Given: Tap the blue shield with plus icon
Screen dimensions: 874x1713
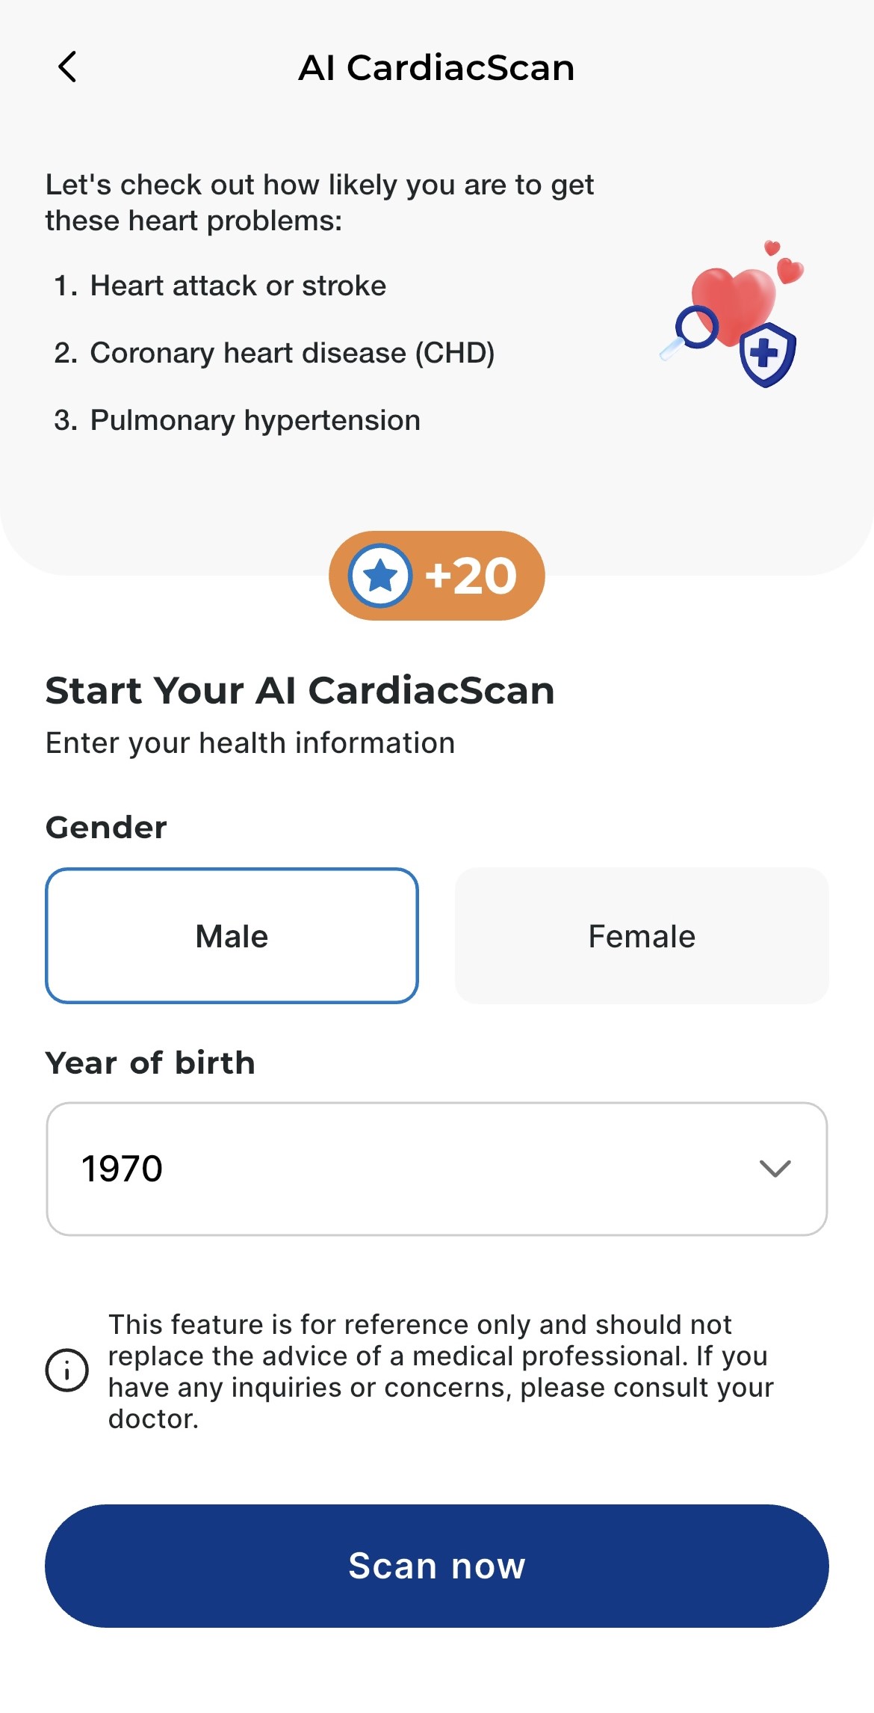Looking at the screenshot, I should pos(767,354).
